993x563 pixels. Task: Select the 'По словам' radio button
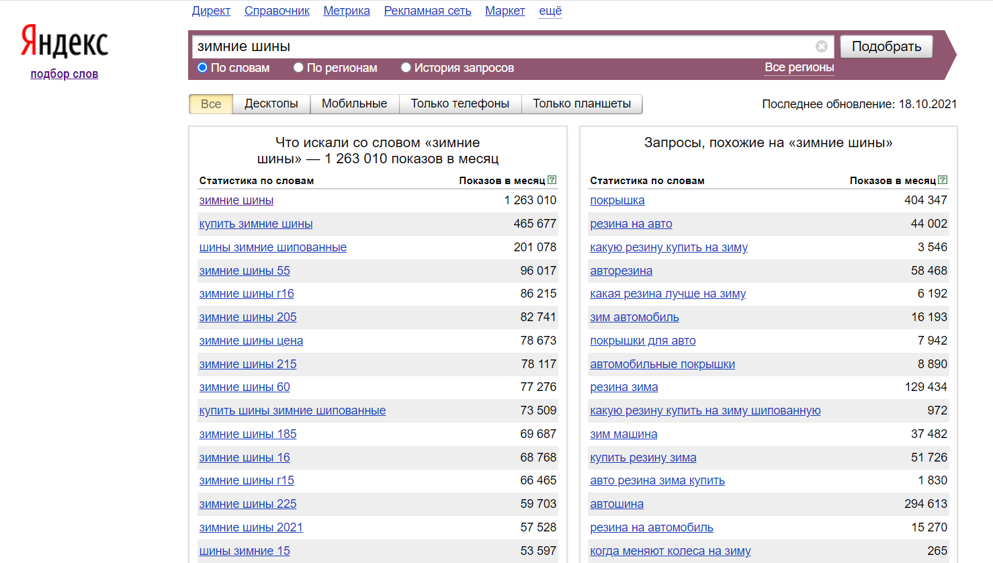coord(202,68)
